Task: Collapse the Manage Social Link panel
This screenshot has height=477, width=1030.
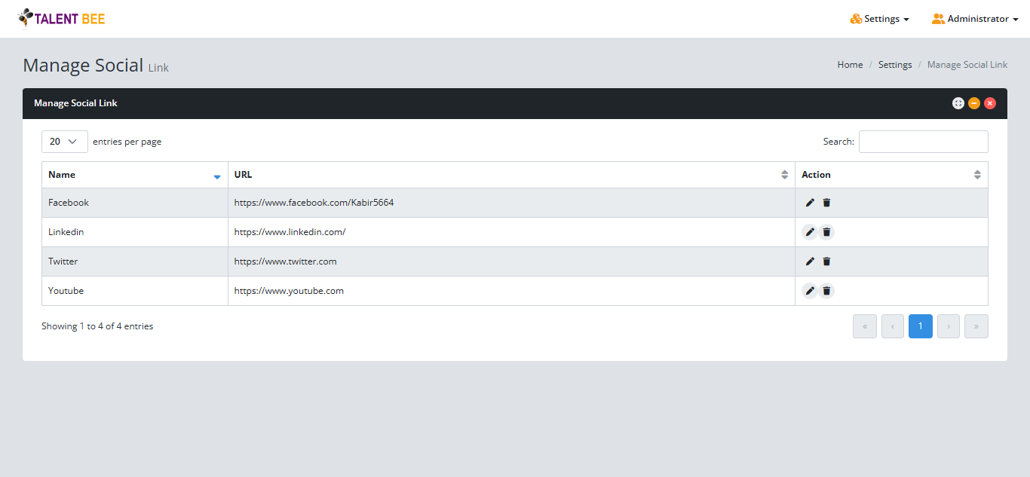Action: pos(974,102)
